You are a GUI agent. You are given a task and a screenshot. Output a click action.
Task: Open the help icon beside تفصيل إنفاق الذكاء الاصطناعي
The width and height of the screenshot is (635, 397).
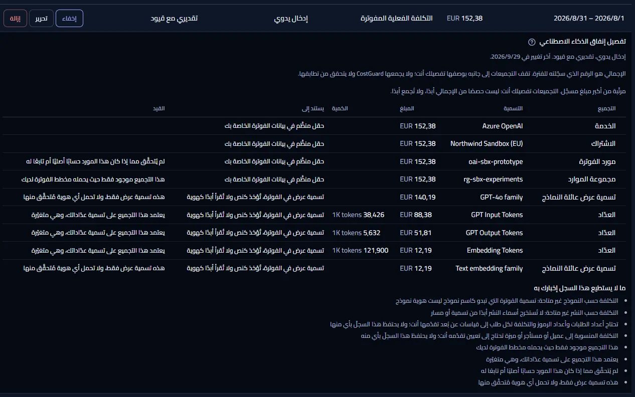(x=532, y=42)
